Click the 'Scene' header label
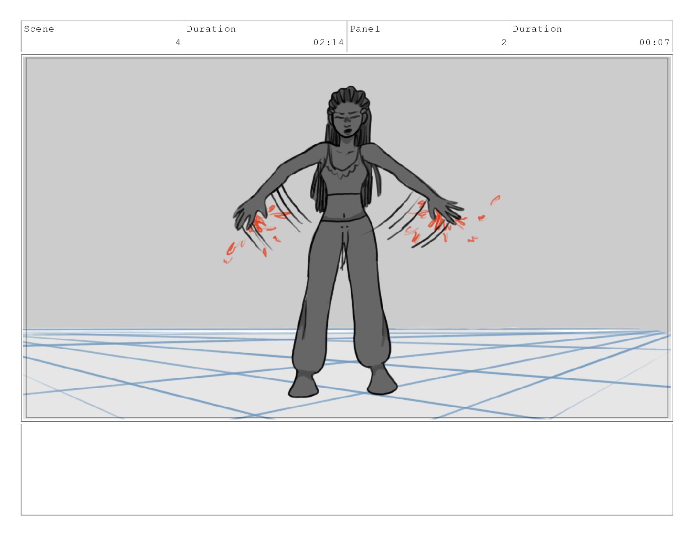This screenshot has height=537, width=695. [x=39, y=29]
